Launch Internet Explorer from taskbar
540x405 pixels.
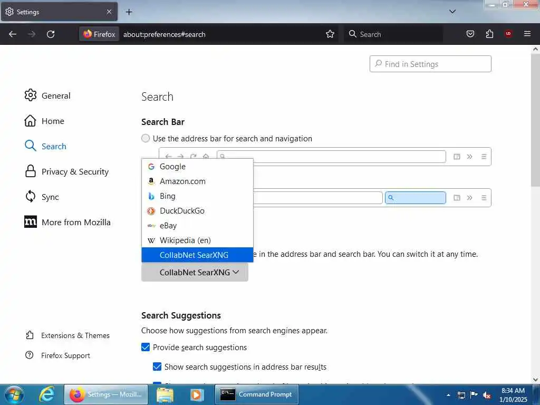[47, 394]
